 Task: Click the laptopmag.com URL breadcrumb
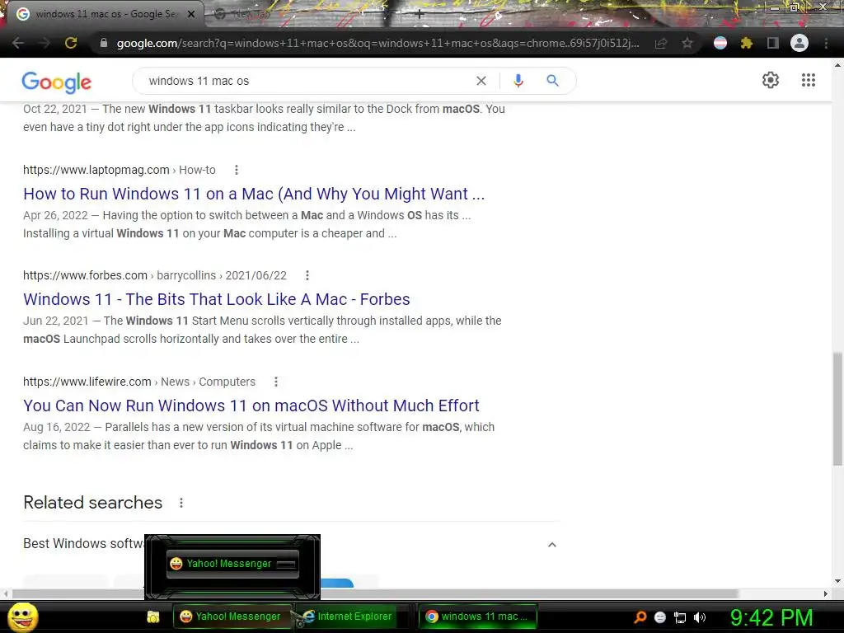pyautogui.click(x=119, y=170)
